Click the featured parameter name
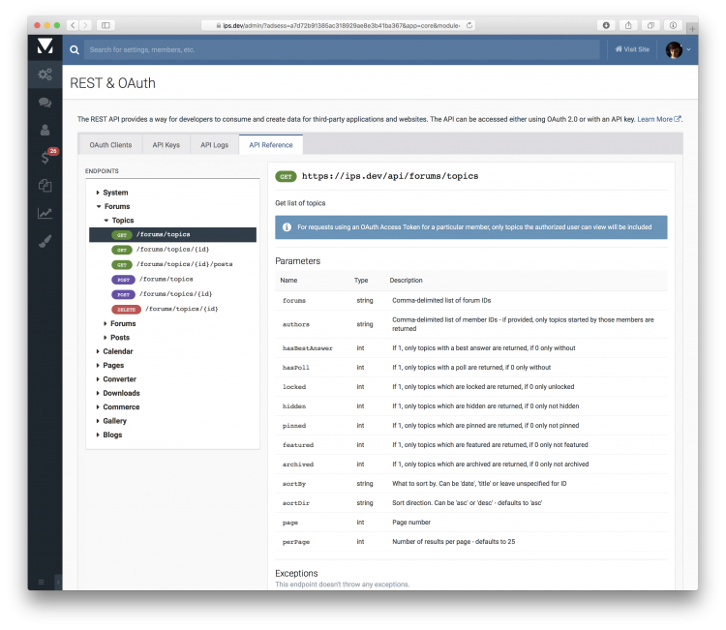The width and height of the screenshot is (726, 630). (x=298, y=445)
